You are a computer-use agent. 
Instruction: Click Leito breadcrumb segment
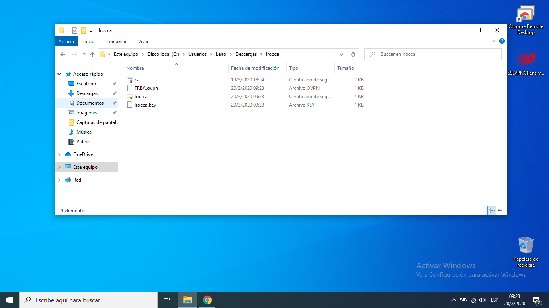click(221, 54)
